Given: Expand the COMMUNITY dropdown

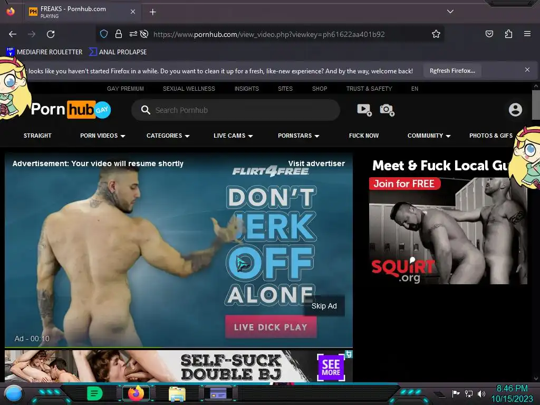Looking at the screenshot, I should 429,136.
